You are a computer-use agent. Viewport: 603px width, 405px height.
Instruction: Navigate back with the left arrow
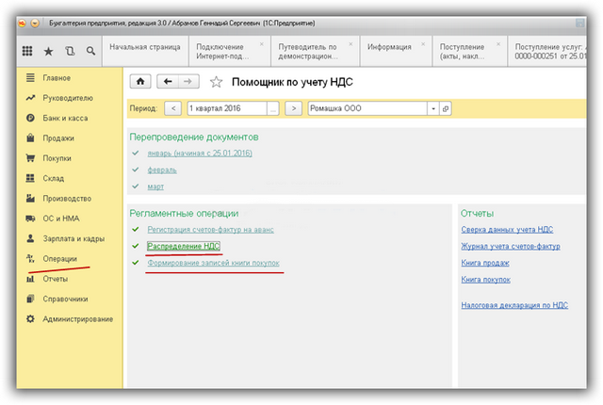click(168, 81)
